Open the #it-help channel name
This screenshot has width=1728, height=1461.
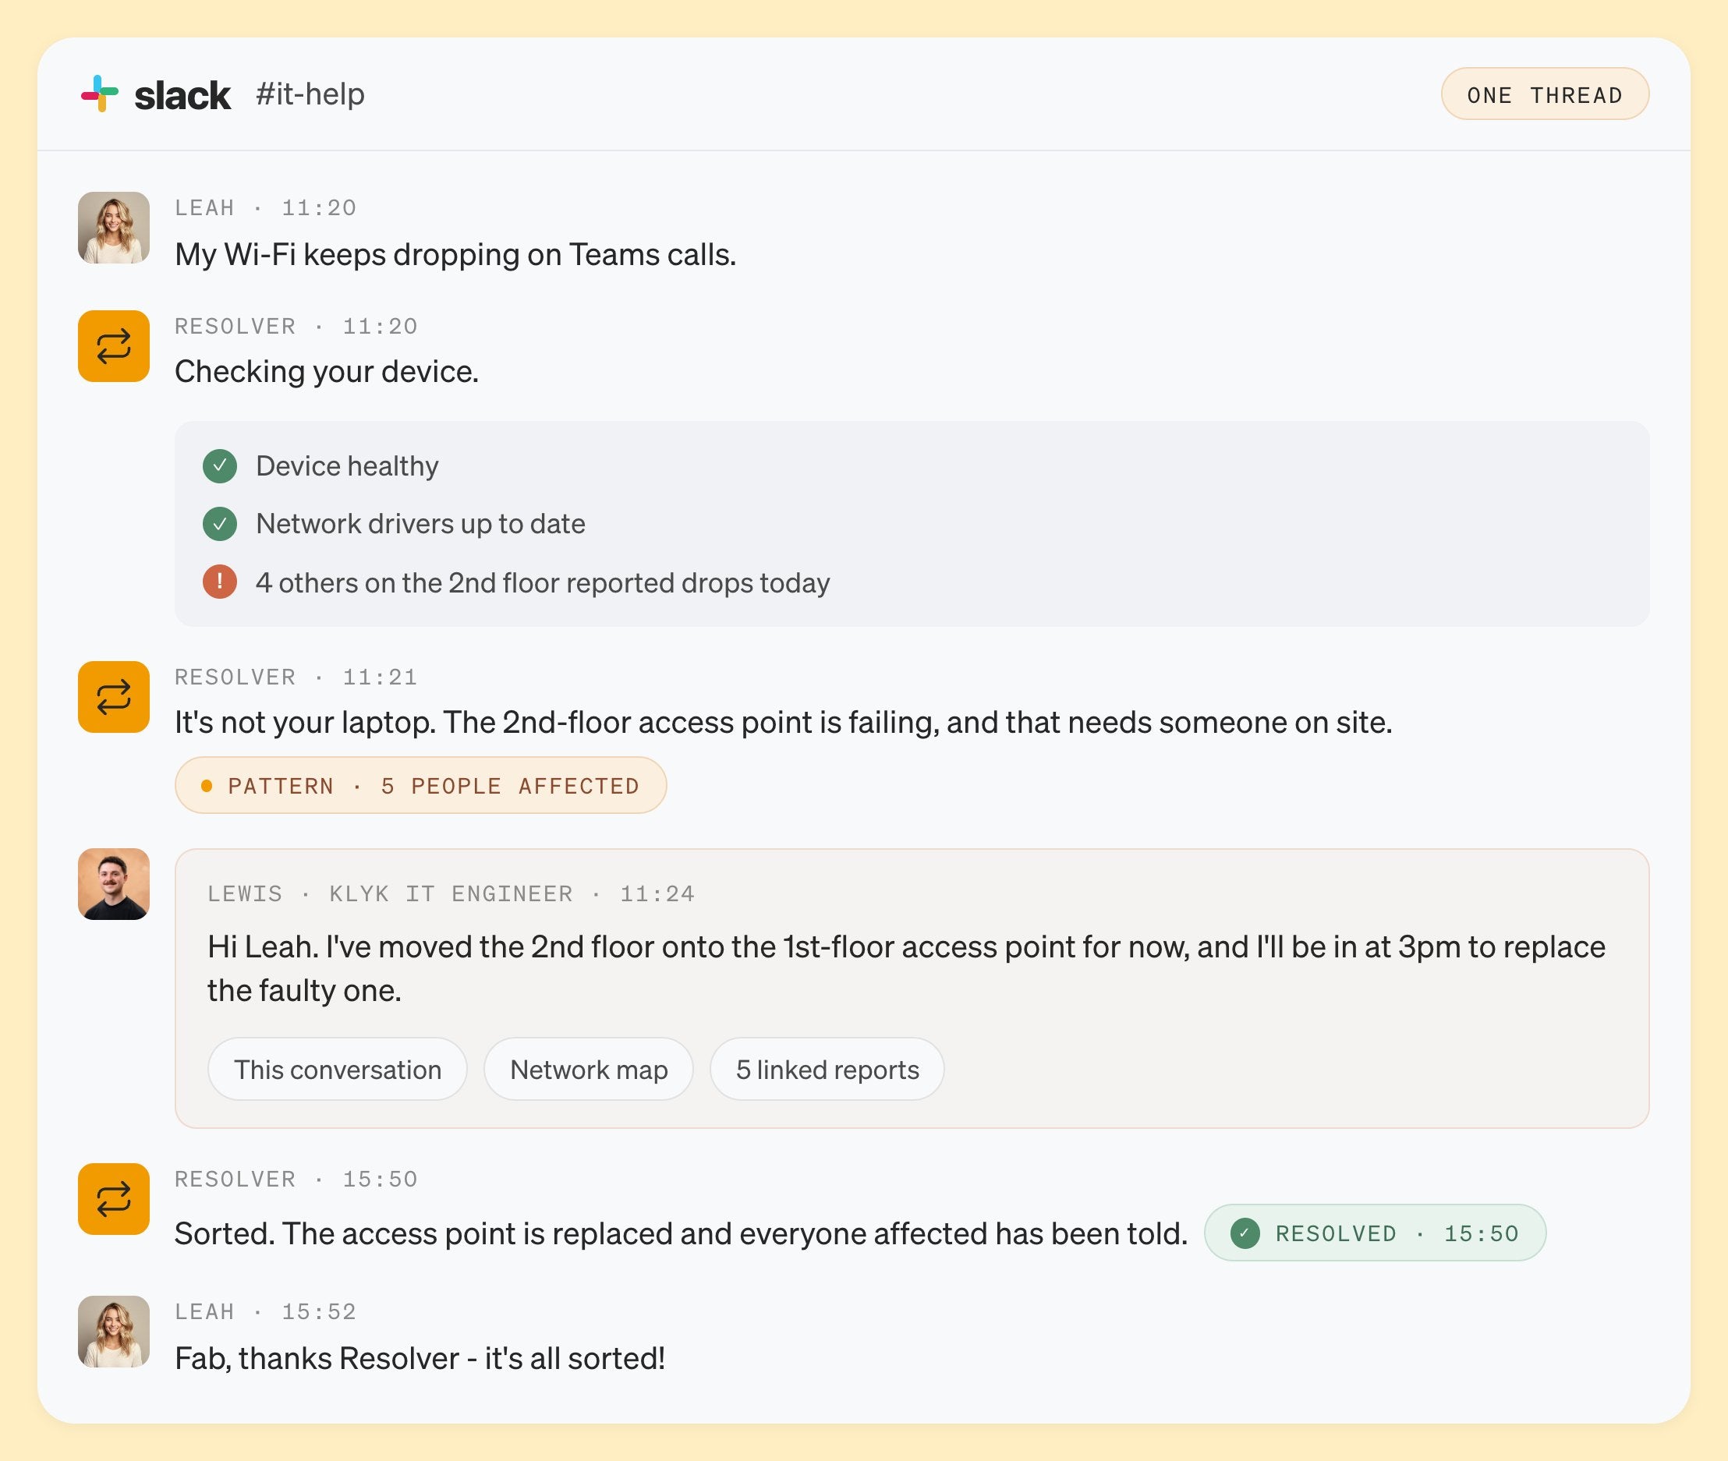coord(310,94)
